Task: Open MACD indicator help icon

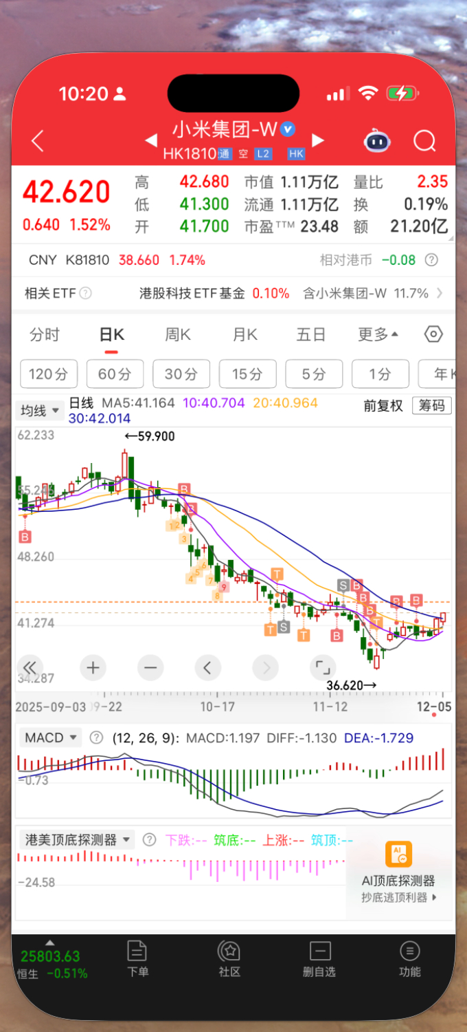Action: click(x=96, y=738)
